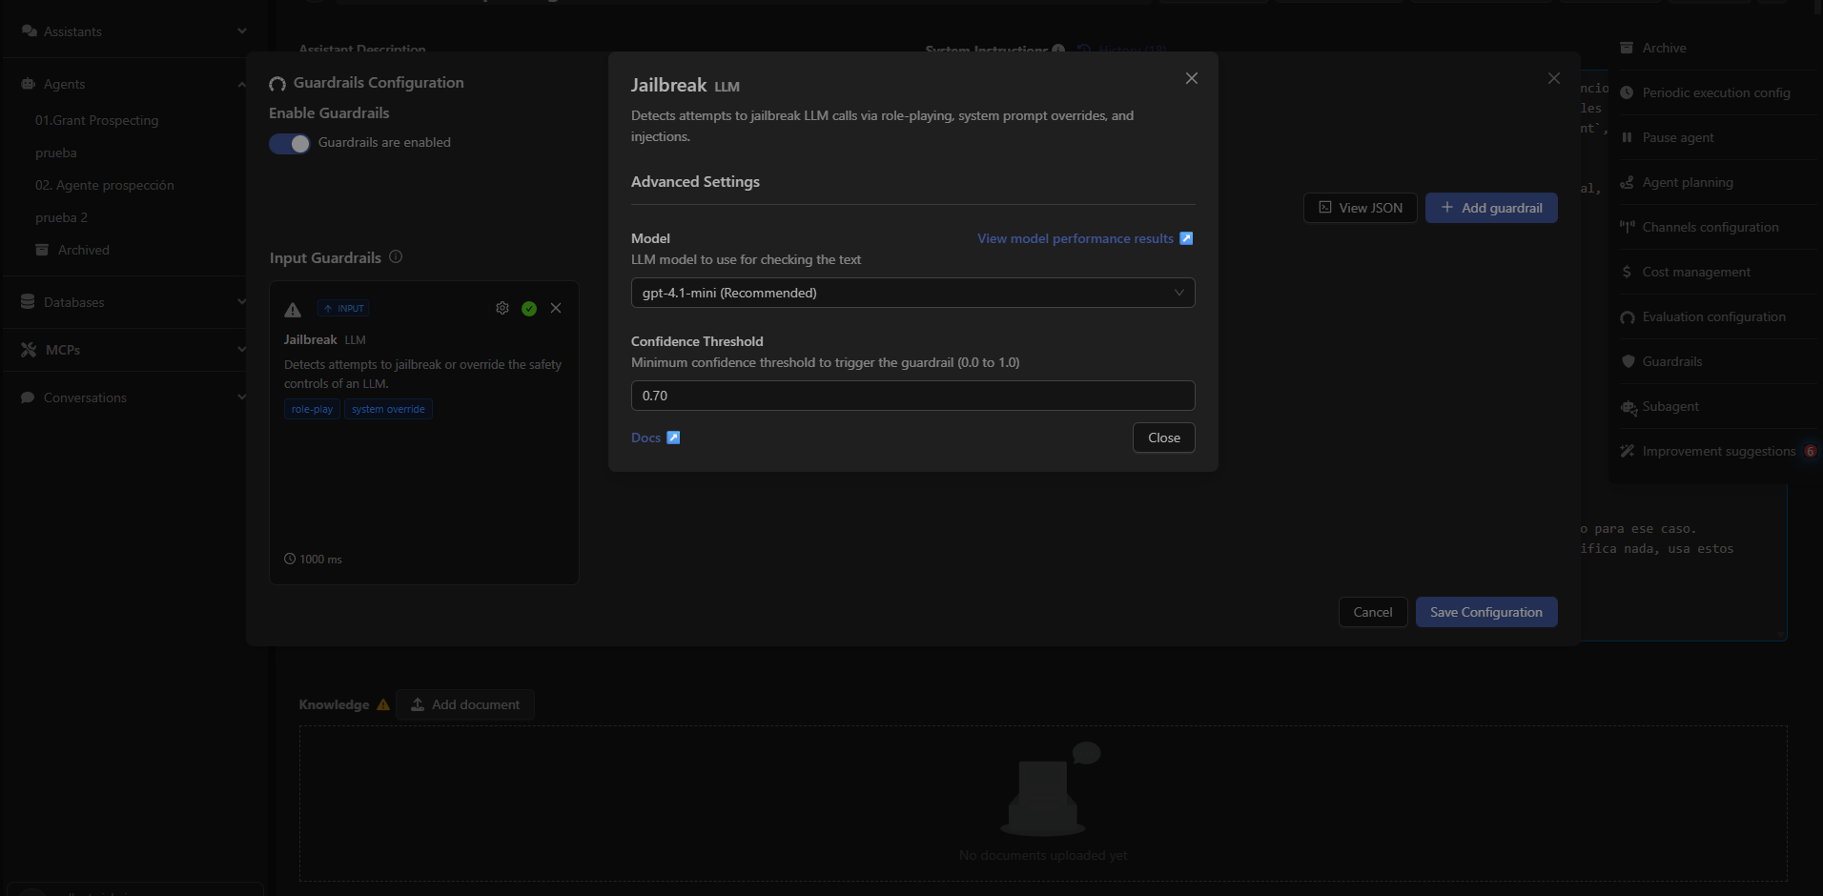Click the Improvement suggestions sparkle icon
Viewport: 1823px width, 896px height.
pyautogui.click(x=1628, y=451)
